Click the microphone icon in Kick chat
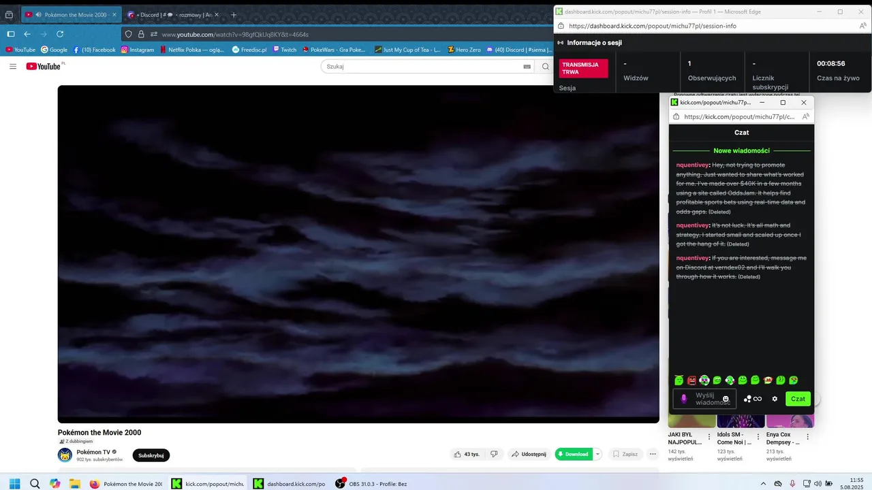872x490 pixels. tap(684, 399)
